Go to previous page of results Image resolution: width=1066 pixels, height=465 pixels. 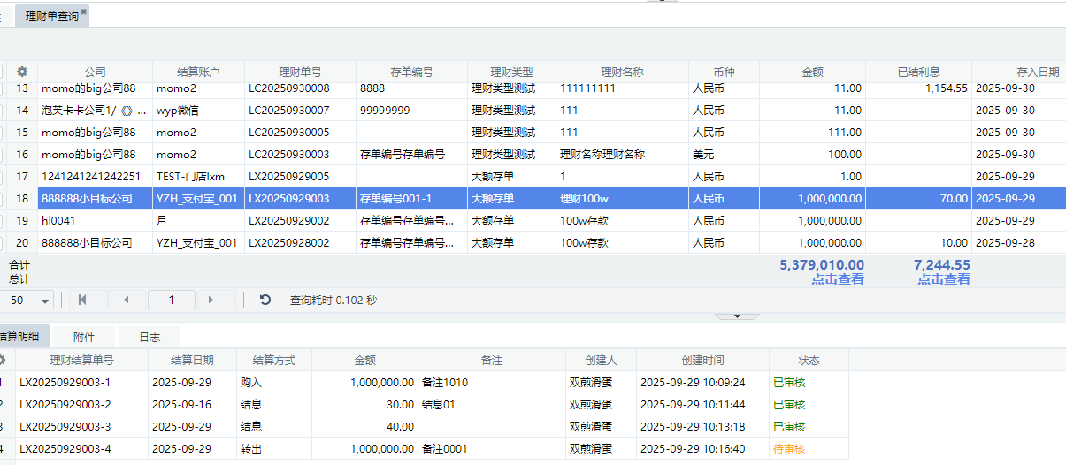tap(127, 300)
